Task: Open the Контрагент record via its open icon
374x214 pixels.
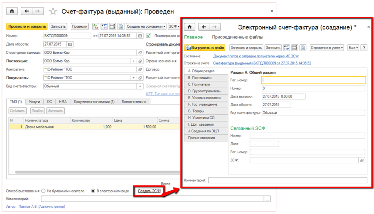Action: pyautogui.click(x=140, y=69)
